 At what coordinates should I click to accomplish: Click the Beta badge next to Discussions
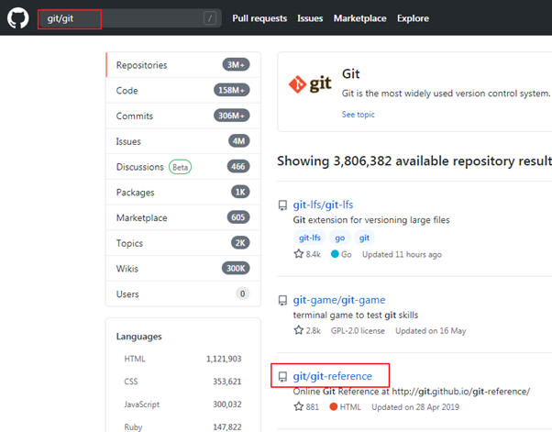[x=181, y=167]
